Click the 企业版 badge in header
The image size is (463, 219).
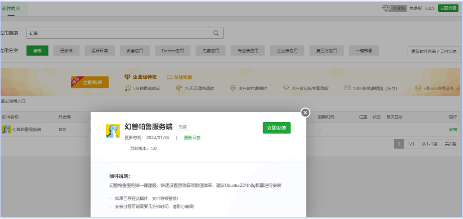[x=399, y=8]
